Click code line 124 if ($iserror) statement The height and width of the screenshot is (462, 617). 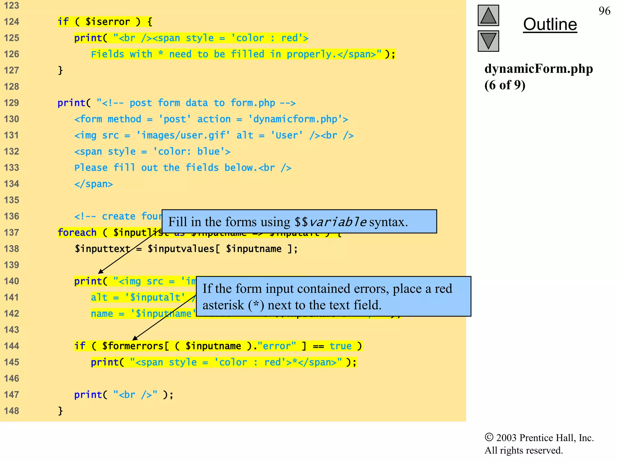tap(105, 22)
